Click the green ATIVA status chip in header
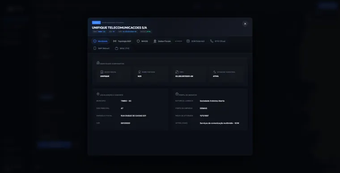Screen dimensions: 340x173 (x=146, y=32)
